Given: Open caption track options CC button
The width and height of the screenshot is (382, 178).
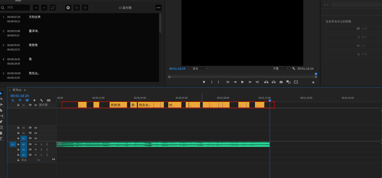Looking at the screenshot, I should [49, 100].
